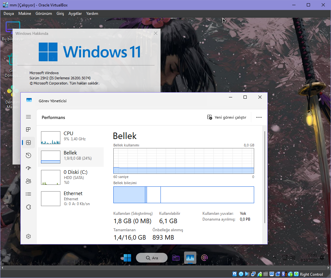Screen dimensions: 331x278
Task: Open Services puzzle icon in Task Manager sidebar
Action: [28, 207]
